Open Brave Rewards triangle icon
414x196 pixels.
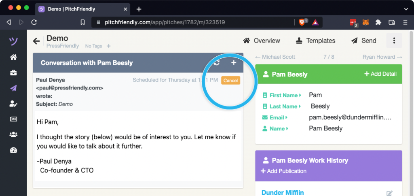coord(315,23)
